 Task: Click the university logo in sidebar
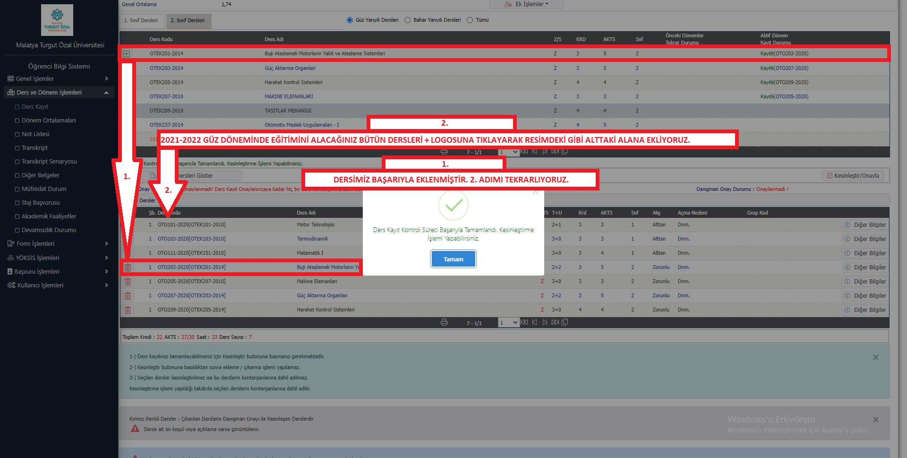pyautogui.click(x=57, y=20)
